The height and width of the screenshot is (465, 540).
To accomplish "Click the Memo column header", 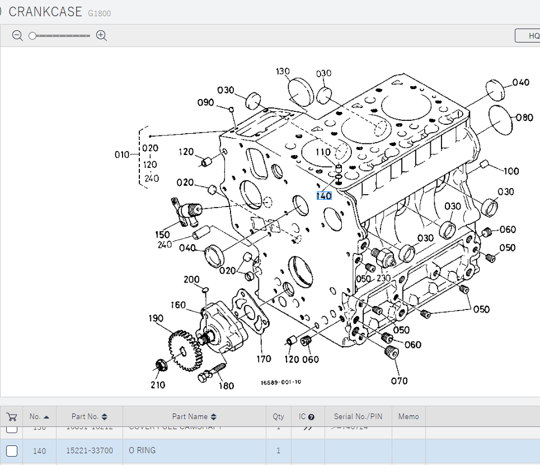I will click(408, 417).
